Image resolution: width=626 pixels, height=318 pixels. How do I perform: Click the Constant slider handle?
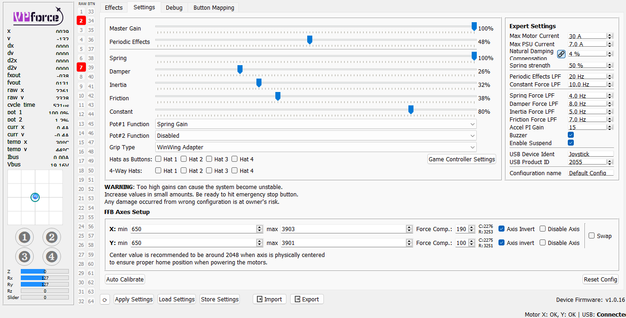pos(411,110)
